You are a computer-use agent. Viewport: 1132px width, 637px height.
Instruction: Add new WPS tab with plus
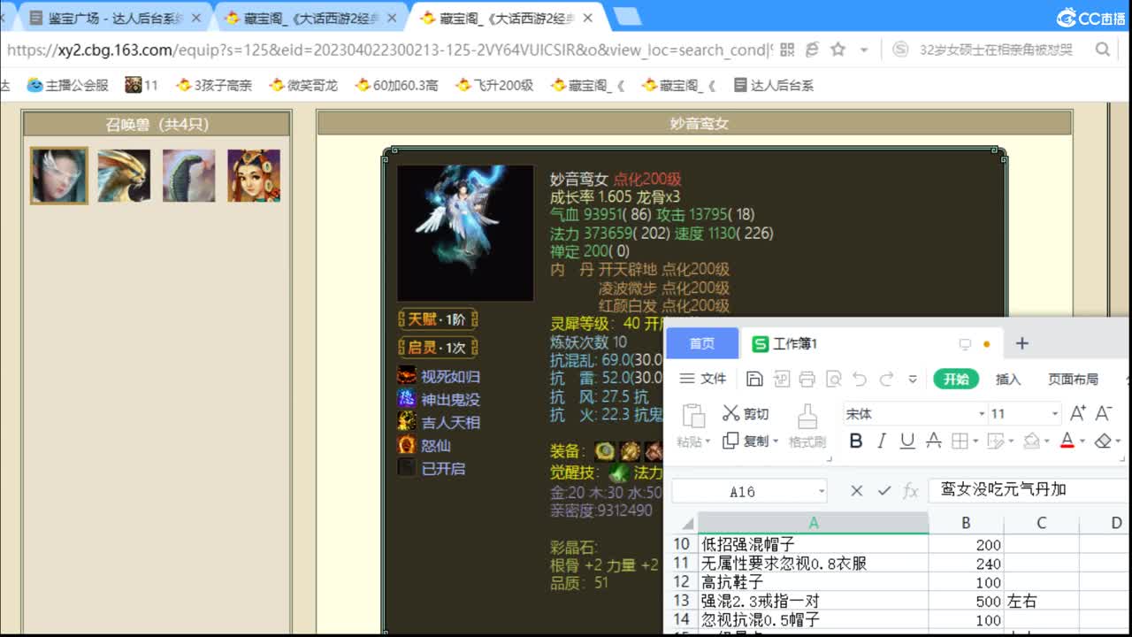[x=1022, y=343]
